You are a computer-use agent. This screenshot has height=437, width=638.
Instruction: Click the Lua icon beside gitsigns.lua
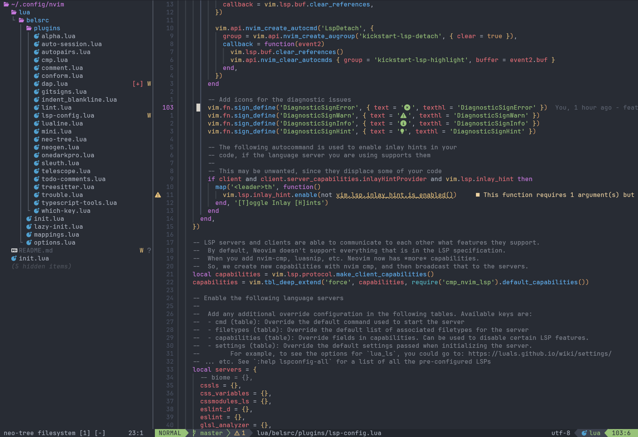(37, 92)
